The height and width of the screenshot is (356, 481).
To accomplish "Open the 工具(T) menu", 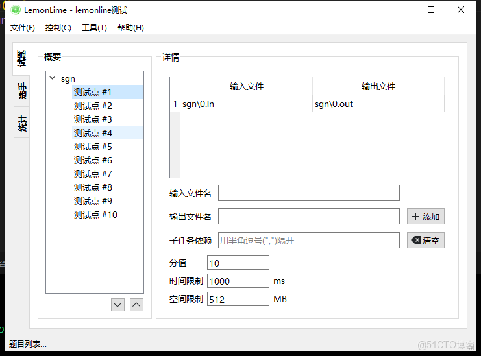I will [x=95, y=28].
